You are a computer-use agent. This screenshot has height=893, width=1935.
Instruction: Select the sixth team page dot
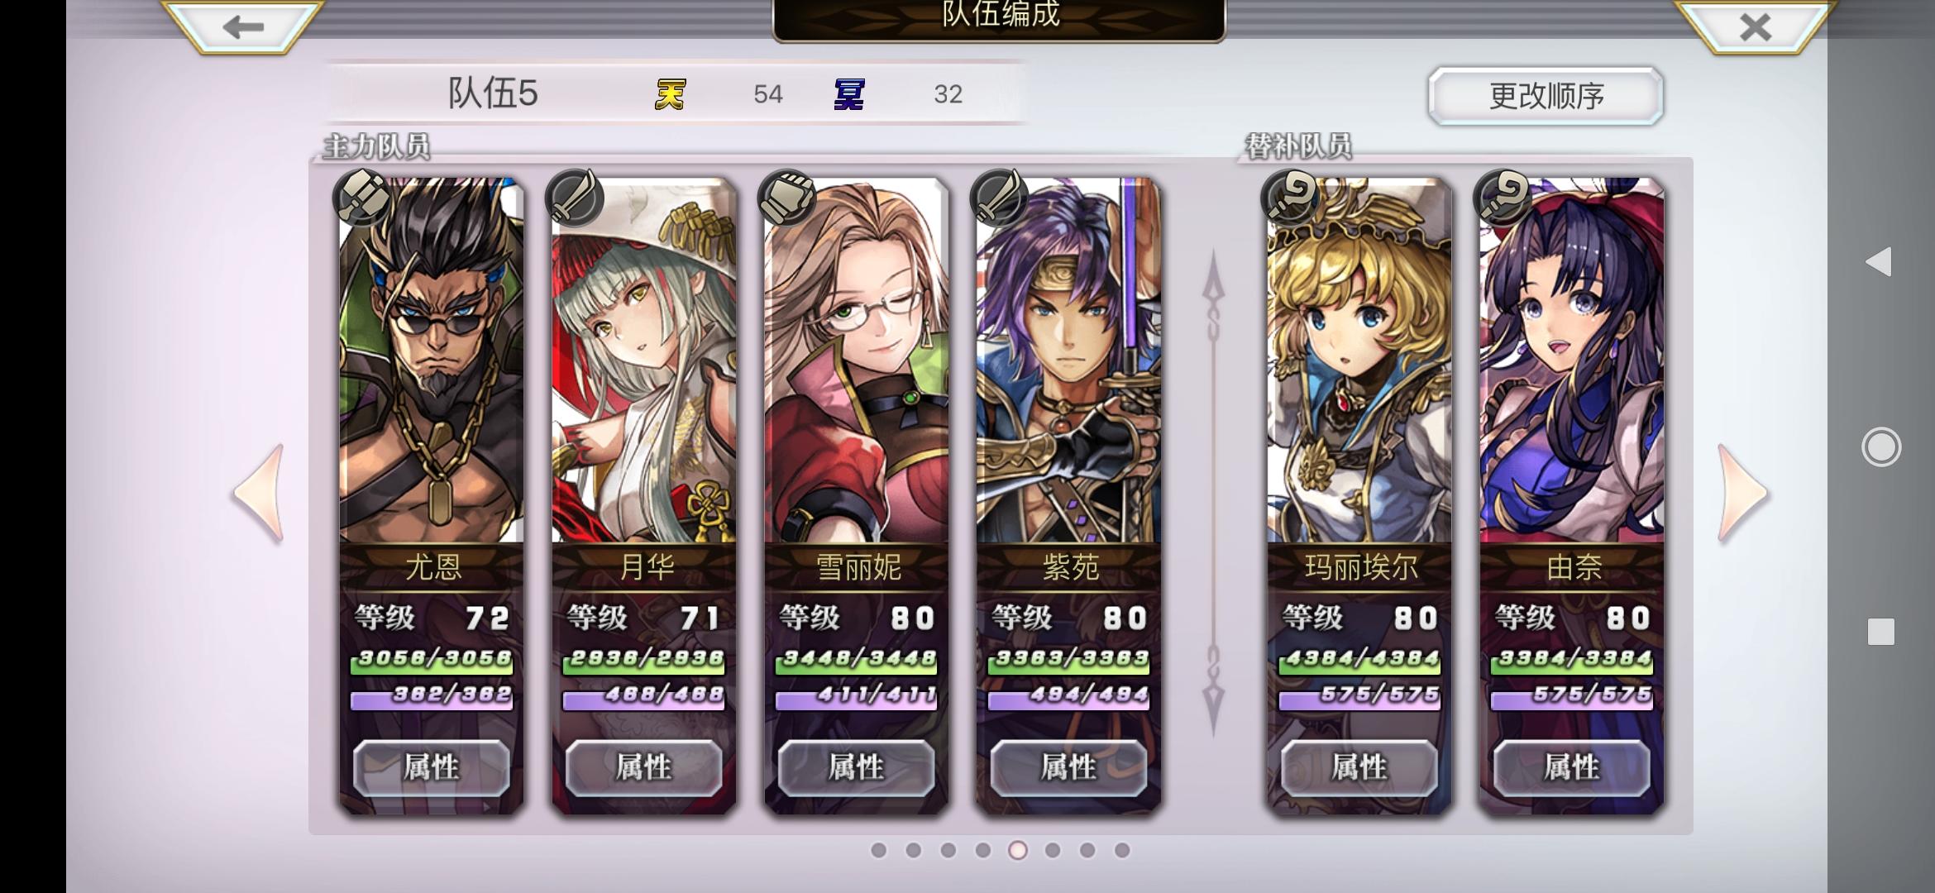pyautogui.click(x=1053, y=850)
